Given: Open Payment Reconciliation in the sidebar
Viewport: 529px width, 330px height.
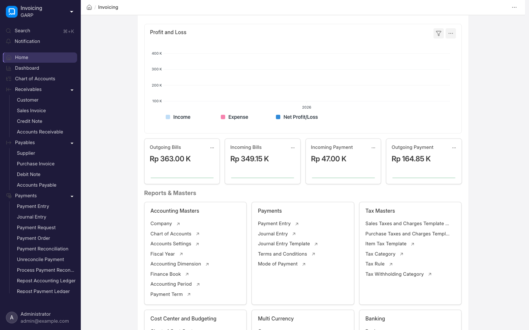Looking at the screenshot, I should pos(43,249).
